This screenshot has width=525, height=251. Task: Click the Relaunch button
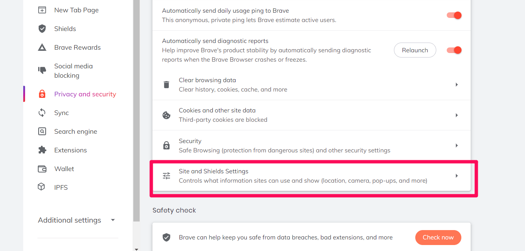point(415,50)
